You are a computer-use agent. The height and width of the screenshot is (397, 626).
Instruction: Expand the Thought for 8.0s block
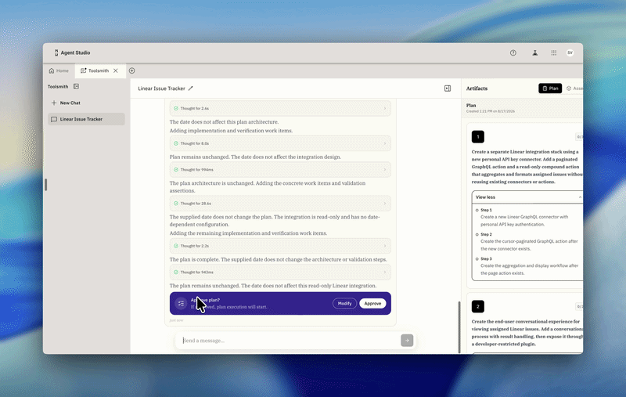coord(280,143)
